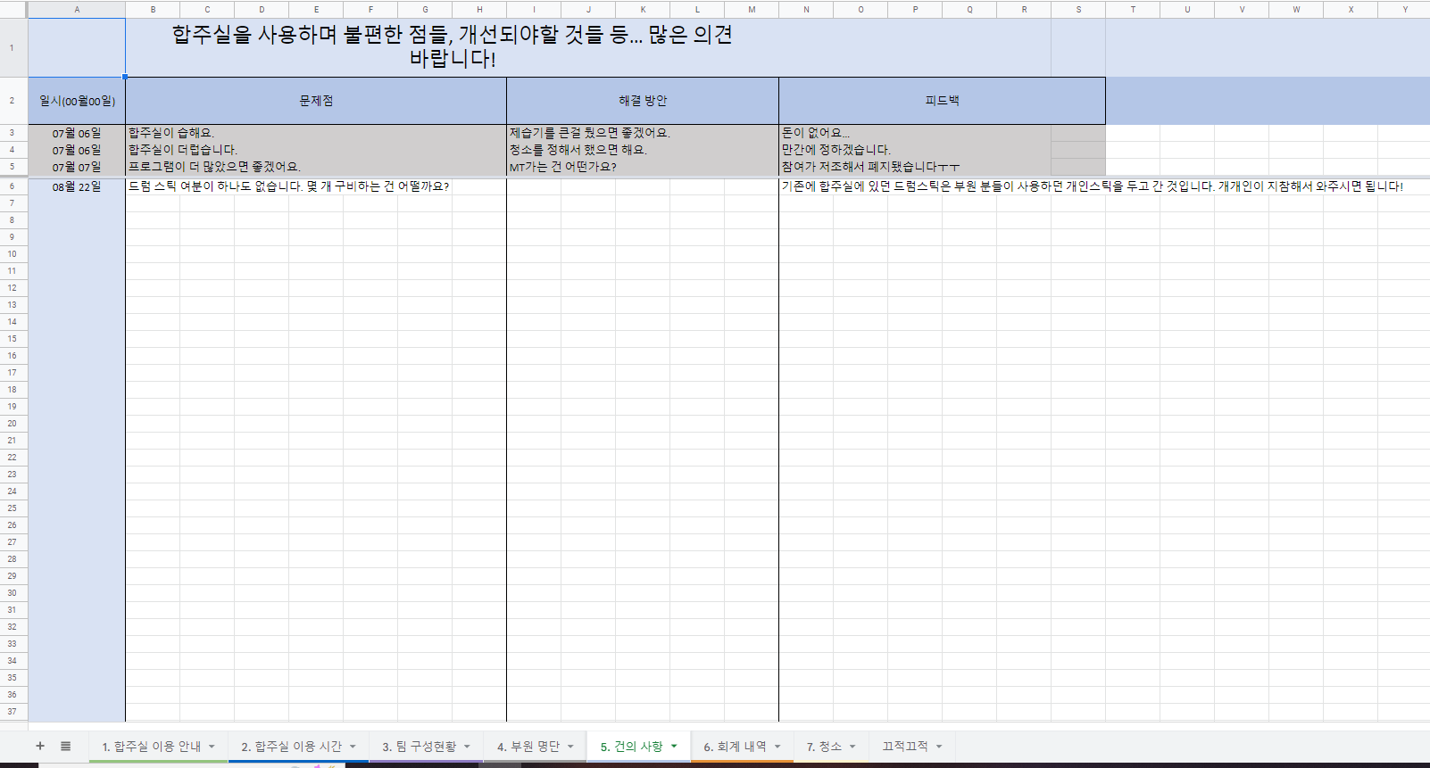The height and width of the screenshot is (768, 1430).
Task: Expand the 1. 합주실 이용 안내 tab arrow
Action: click(x=212, y=747)
